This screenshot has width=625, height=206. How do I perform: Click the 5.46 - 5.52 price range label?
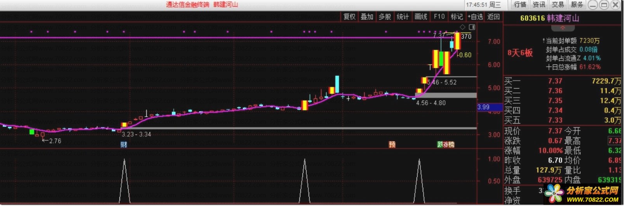(x=442, y=82)
